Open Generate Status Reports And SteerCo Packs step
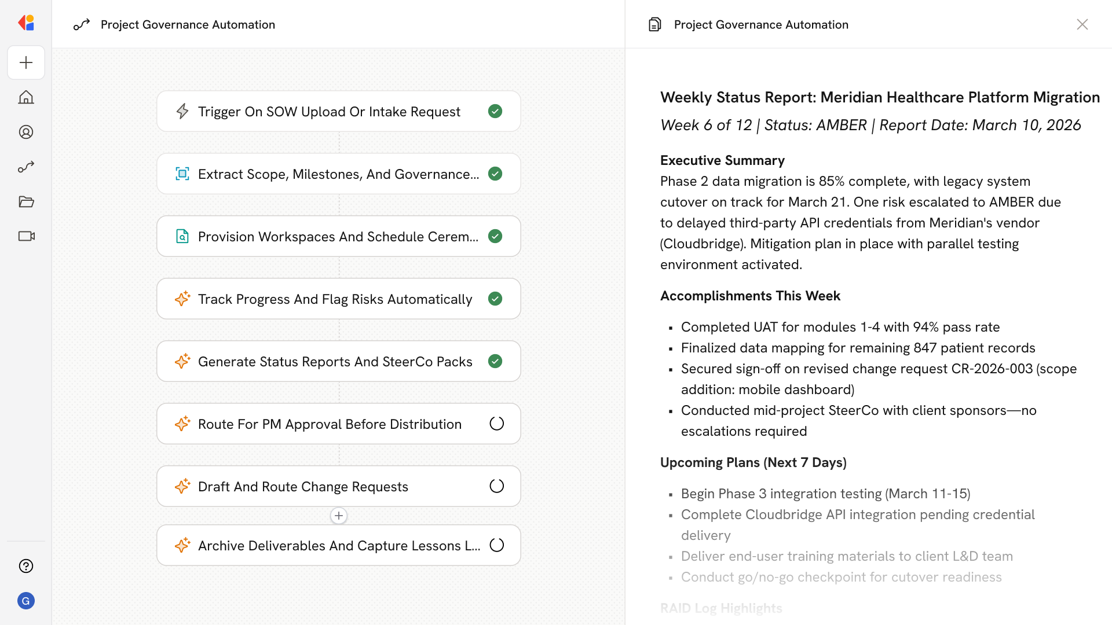This screenshot has width=1112, height=625. click(x=335, y=361)
